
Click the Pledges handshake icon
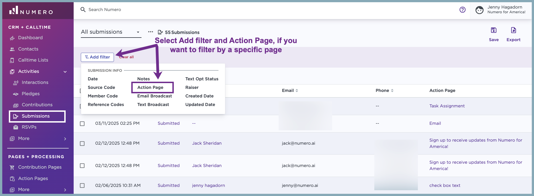coord(16,94)
